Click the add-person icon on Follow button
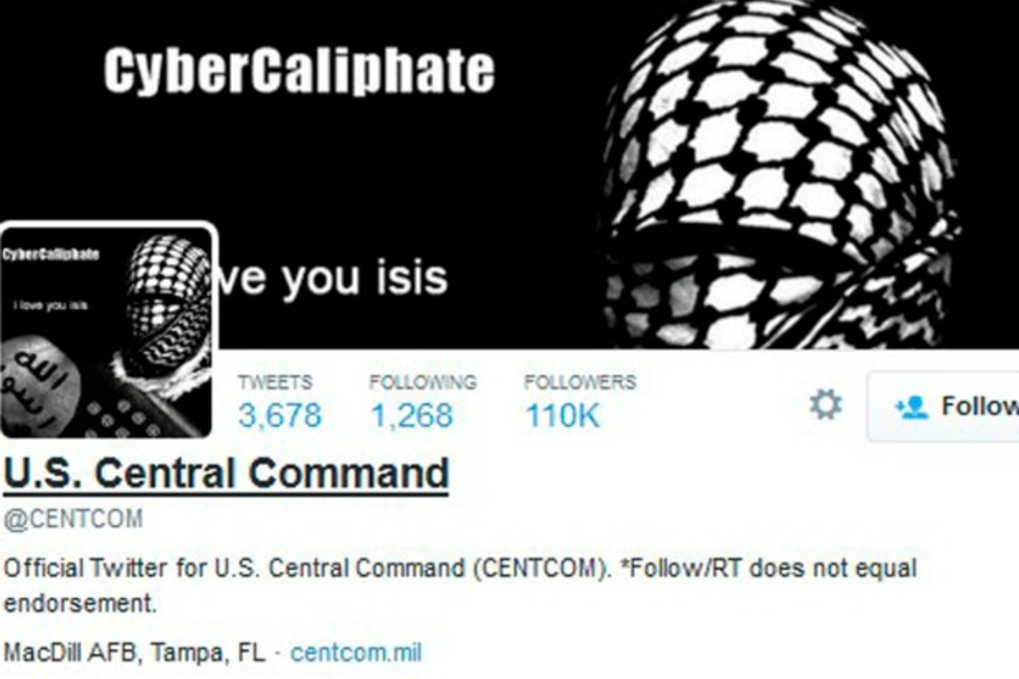 [x=911, y=407]
